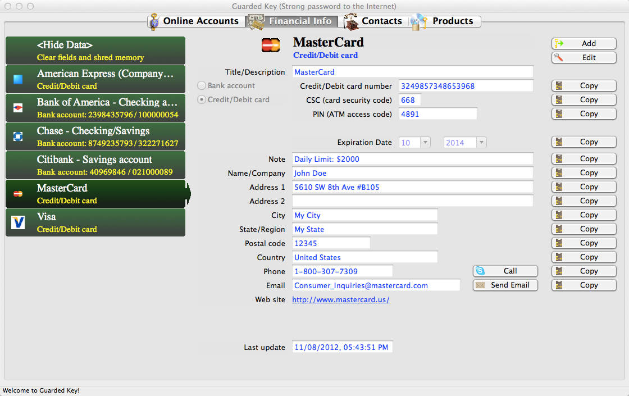Viewport: 629px width, 396px height.
Task: Click the Bank of America logo icon
Action: (x=18, y=107)
